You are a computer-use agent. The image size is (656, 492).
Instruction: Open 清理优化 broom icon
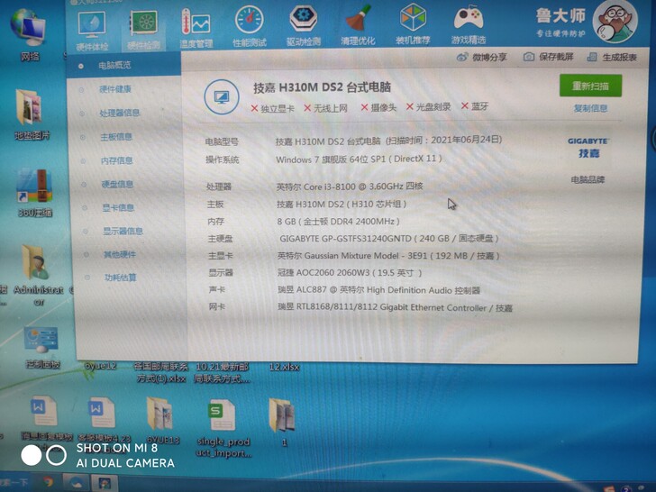point(358,25)
